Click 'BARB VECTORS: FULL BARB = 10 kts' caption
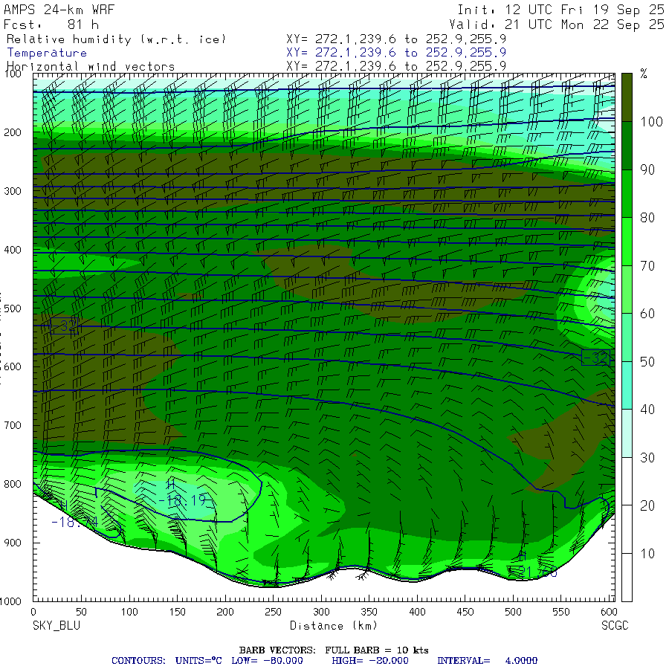 (334, 650)
